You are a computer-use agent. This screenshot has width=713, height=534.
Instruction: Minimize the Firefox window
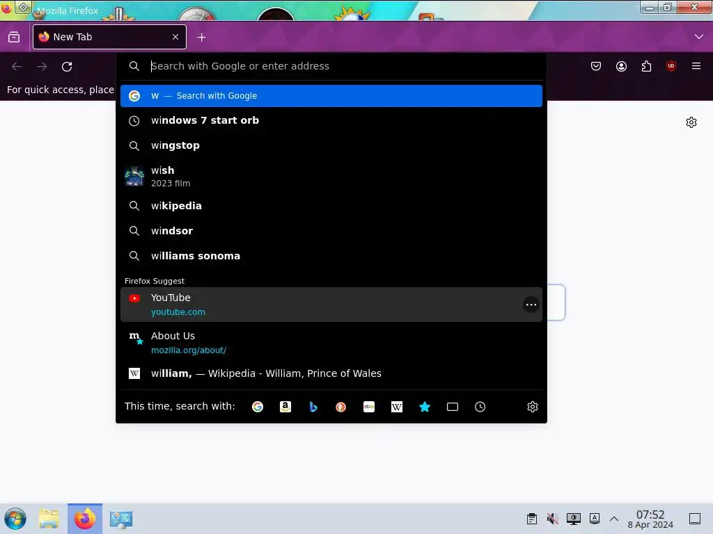650,8
